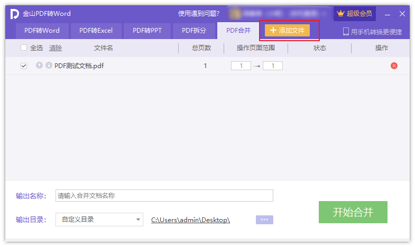Image resolution: width=415 pixels, height=247 pixels.
Task: Click the end page range field
Action: (273, 66)
